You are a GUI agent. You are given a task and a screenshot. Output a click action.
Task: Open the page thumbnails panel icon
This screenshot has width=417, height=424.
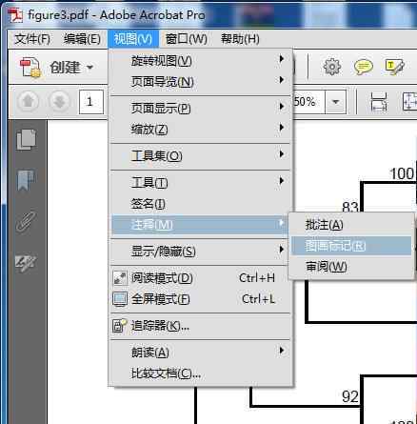click(x=27, y=139)
